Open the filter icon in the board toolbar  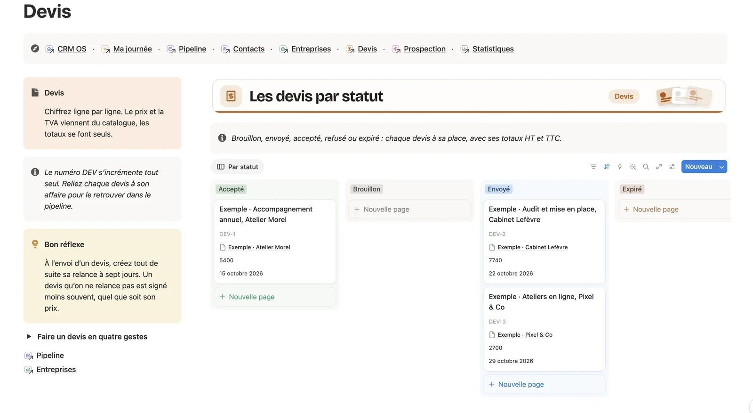click(x=593, y=167)
